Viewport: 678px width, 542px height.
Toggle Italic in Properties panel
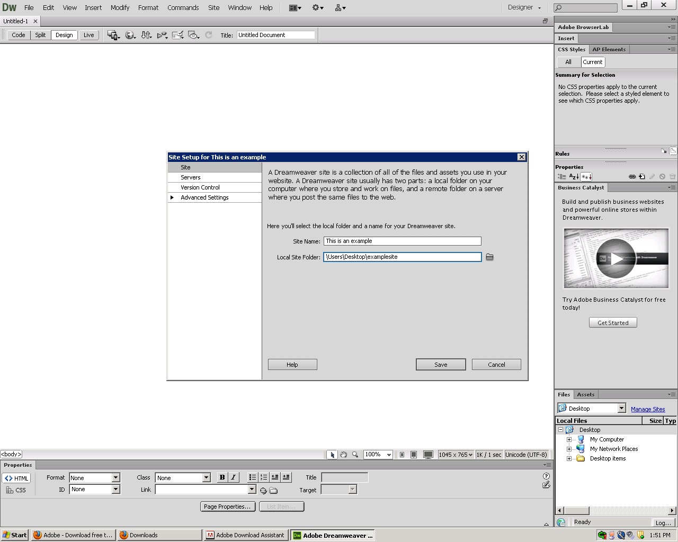(x=233, y=477)
